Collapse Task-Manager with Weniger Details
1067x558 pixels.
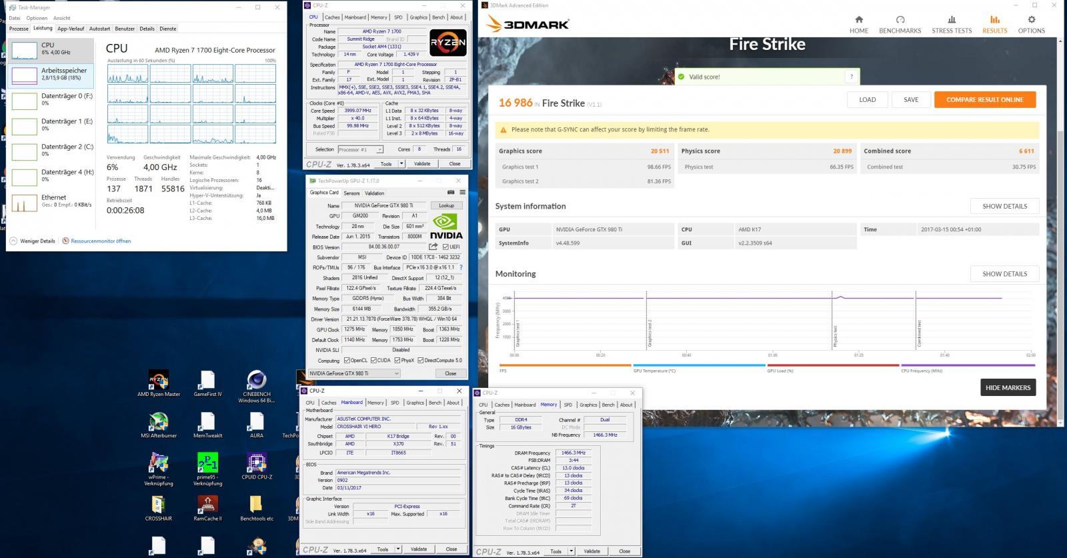click(33, 241)
